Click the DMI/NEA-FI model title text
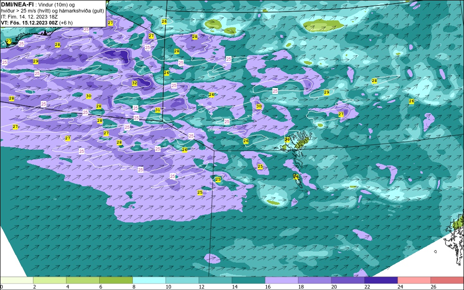The width and height of the screenshot is (464, 290). click(x=18, y=5)
